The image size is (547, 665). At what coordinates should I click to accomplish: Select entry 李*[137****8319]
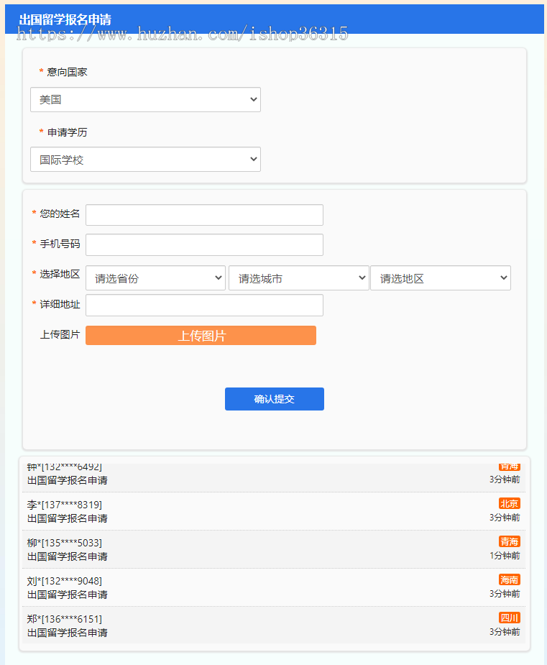pos(65,505)
